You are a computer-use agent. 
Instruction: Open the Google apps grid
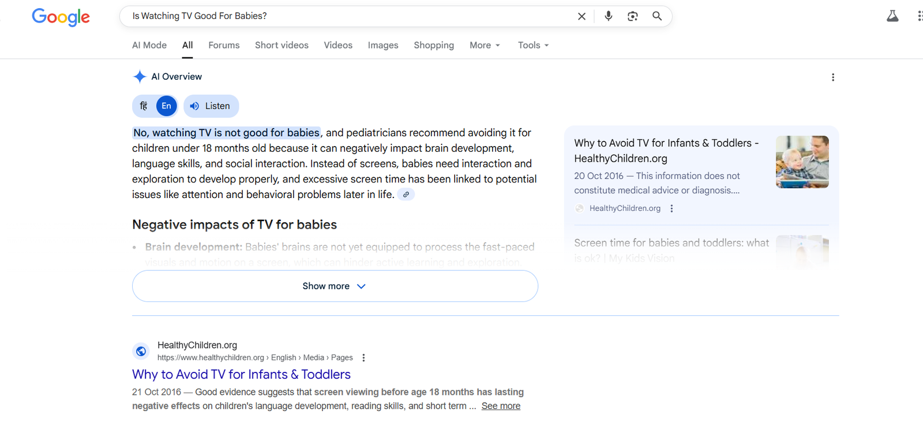click(x=920, y=16)
